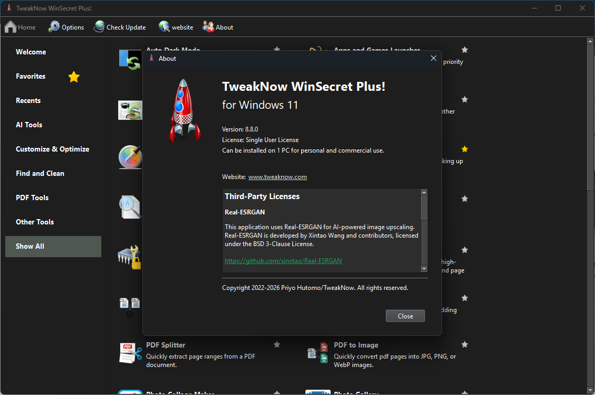The image size is (595, 395).
Task: Open Other Tools category
Action: [x=53, y=222]
